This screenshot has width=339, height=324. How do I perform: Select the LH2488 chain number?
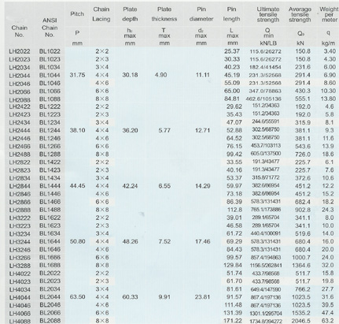pyautogui.click(x=20, y=155)
